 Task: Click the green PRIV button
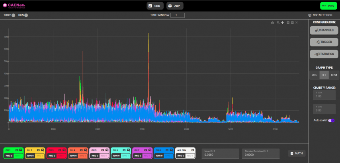[x=328, y=6]
